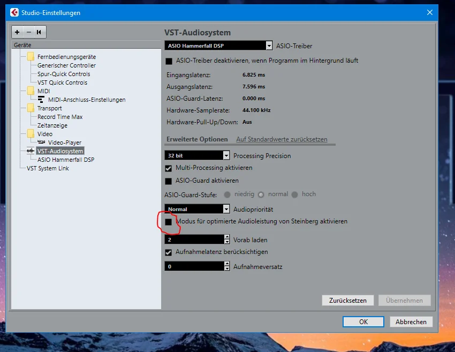Enable ASIO-Guard aktivieren checkbox
The width and height of the screenshot is (455, 352).
[168, 181]
